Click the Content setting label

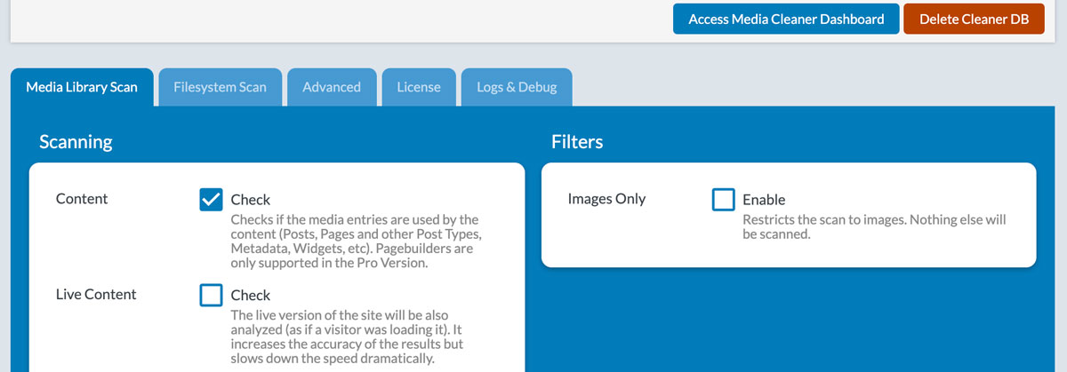click(82, 199)
